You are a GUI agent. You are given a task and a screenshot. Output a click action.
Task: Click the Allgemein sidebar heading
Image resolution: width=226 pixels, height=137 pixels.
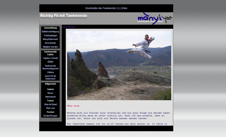[50, 84]
